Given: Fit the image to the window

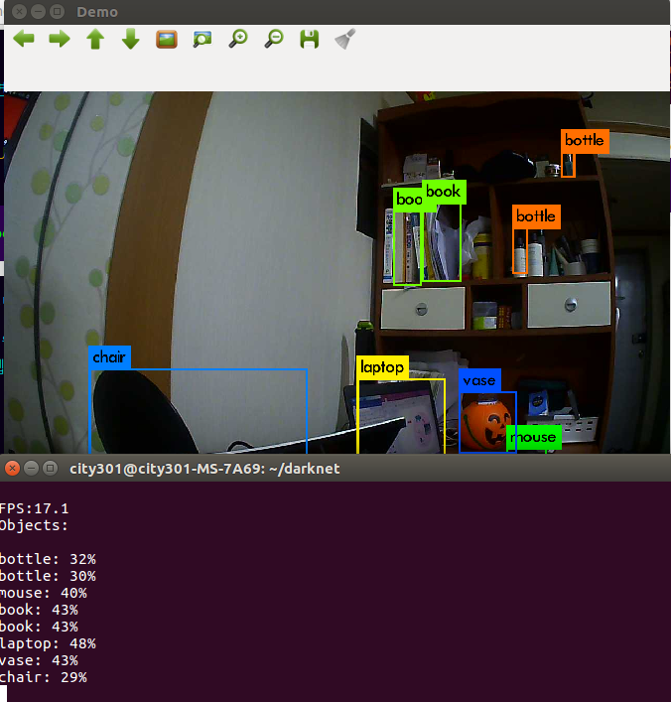Looking at the screenshot, I should tap(202, 39).
